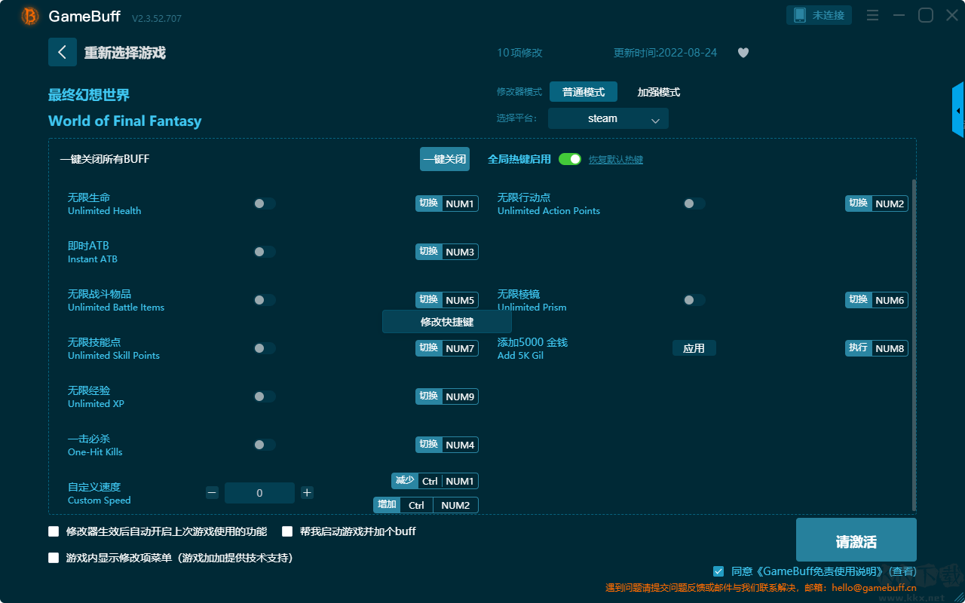Select 普通模式 normal mode tab
Screen dimensions: 965x603
tap(584, 92)
